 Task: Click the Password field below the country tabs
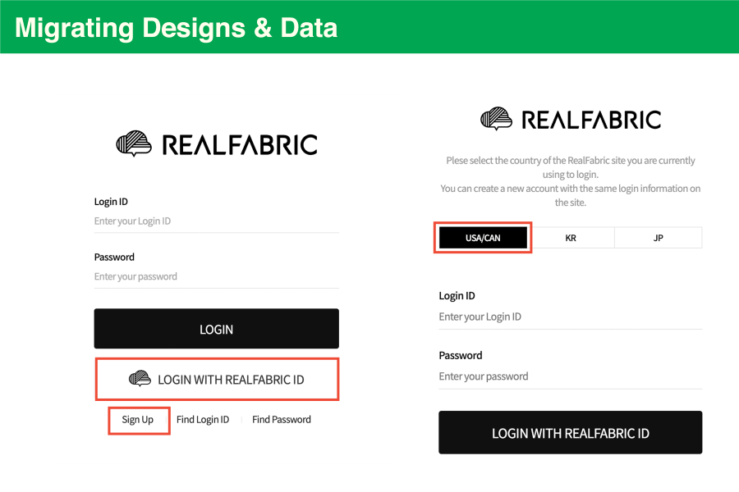point(570,377)
